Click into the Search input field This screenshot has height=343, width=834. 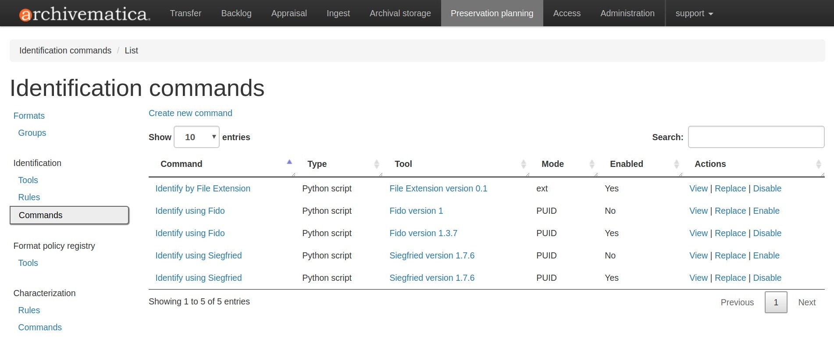click(756, 137)
